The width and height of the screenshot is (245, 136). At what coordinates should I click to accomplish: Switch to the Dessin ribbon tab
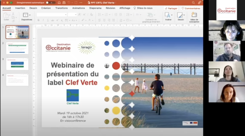[33, 8]
